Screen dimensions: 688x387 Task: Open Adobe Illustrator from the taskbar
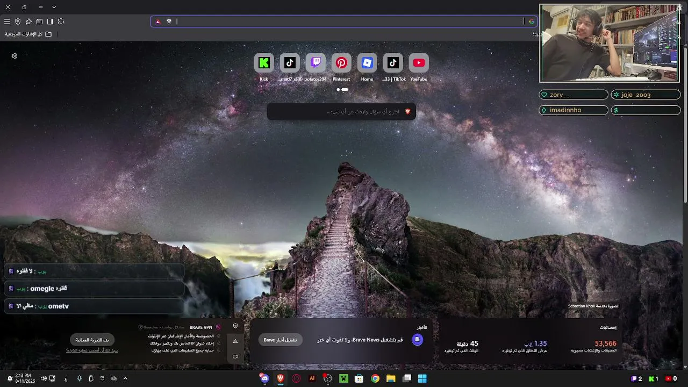(312, 378)
